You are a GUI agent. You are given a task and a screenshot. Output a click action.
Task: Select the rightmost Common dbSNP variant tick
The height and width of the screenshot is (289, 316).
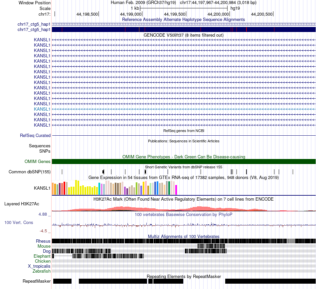(293, 172)
